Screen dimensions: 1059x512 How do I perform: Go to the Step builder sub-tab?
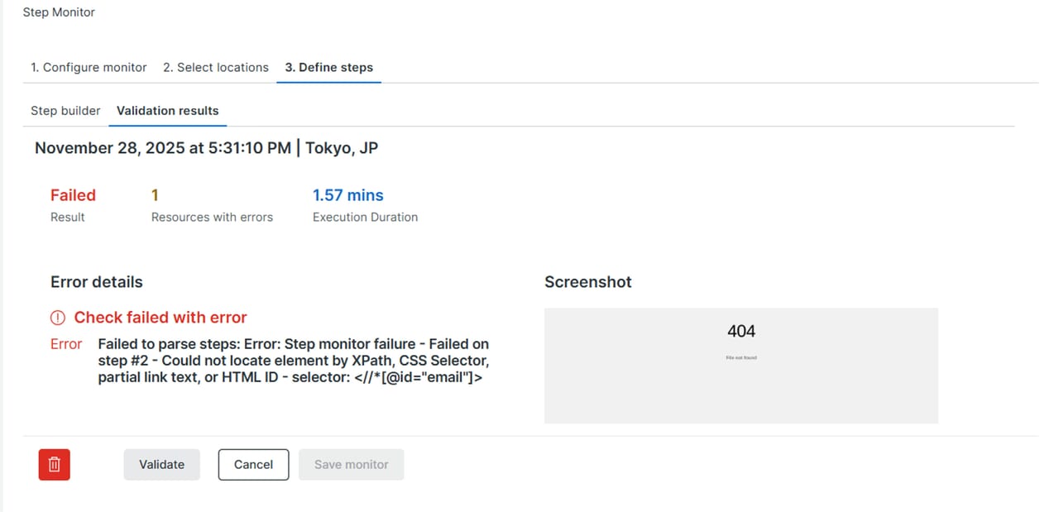[x=65, y=111]
